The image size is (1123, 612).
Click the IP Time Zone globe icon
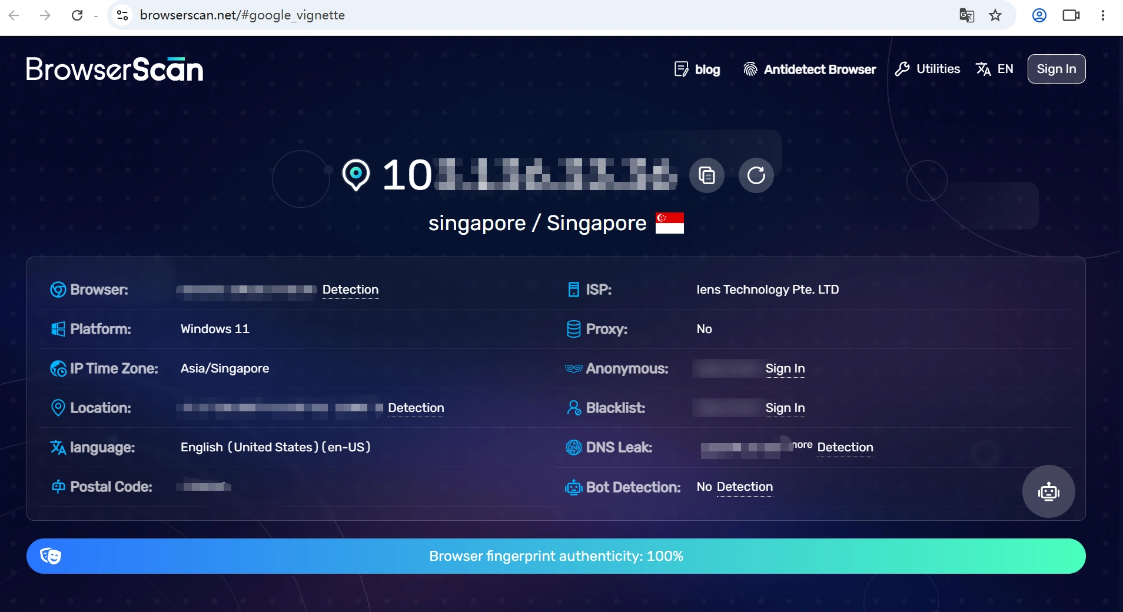(58, 368)
